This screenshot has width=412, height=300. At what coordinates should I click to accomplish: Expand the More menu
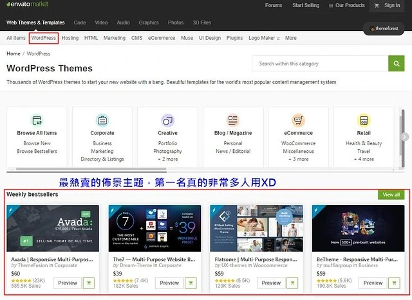point(291,38)
